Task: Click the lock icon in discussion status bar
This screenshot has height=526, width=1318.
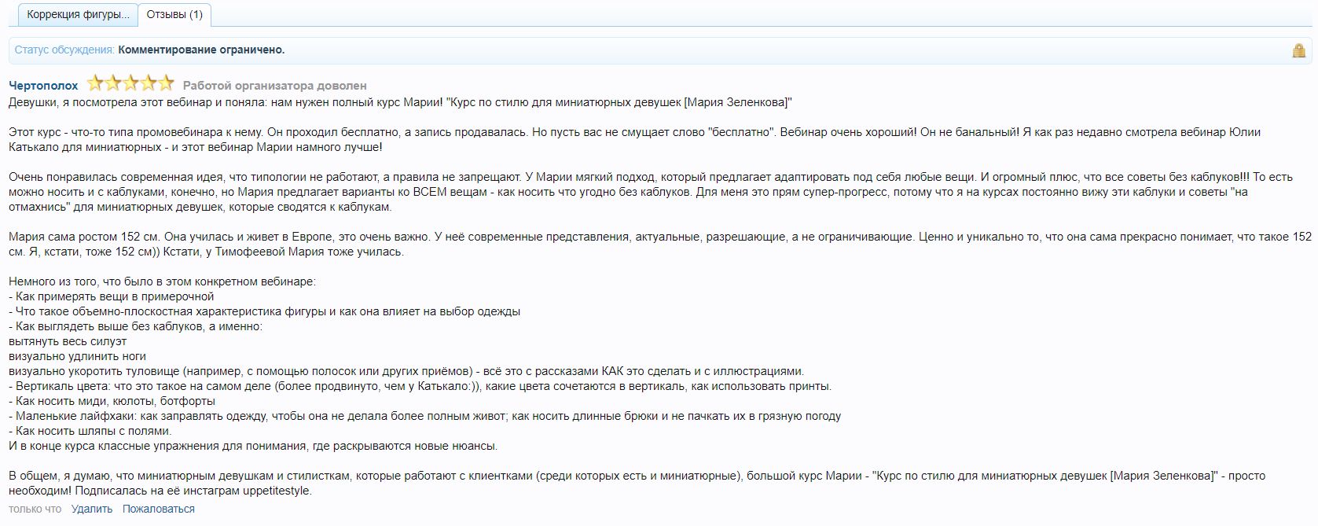Action: coord(1298,50)
